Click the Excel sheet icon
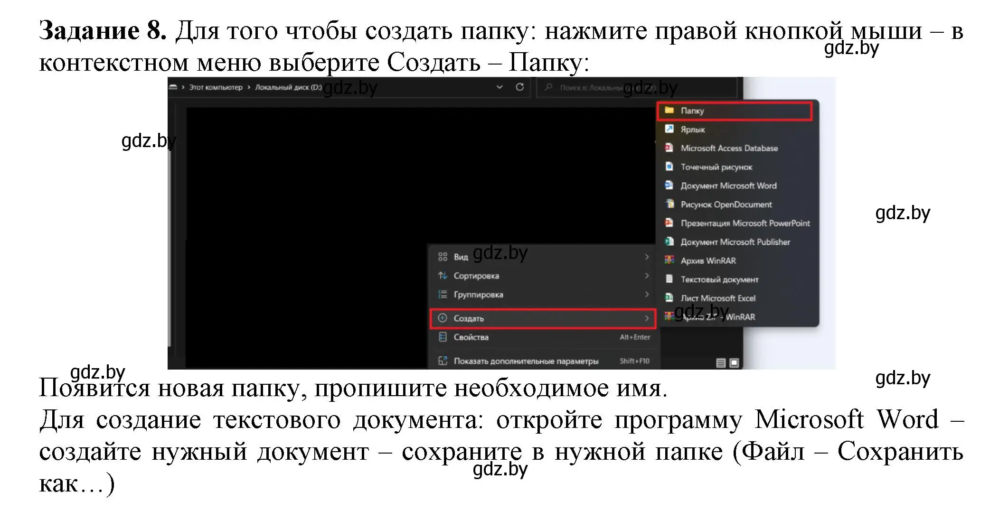Screen dimensions: 999x510 (x=669, y=297)
